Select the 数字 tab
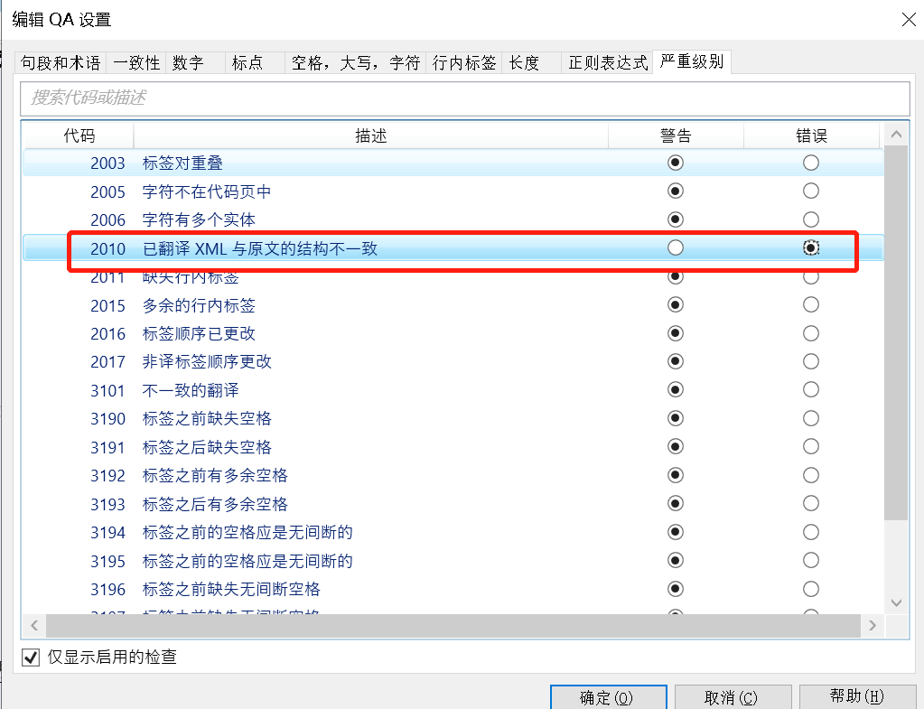 (195, 62)
